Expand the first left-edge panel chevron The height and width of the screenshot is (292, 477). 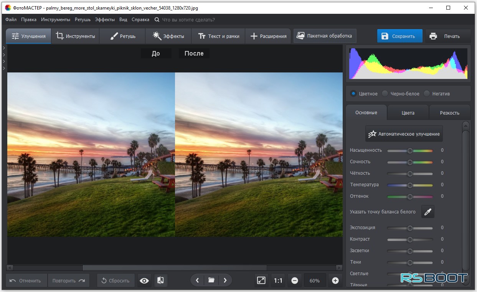coord(3,48)
